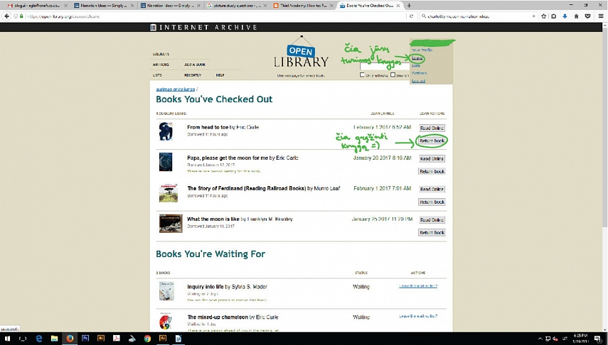
Task: Click the Firefox icon on the taskbar
Action: pos(70,339)
